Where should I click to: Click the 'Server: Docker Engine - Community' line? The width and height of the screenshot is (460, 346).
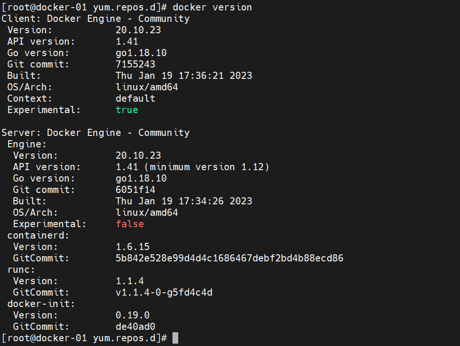[x=96, y=133]
